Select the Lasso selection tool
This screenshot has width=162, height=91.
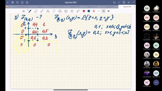click(54, 11)
